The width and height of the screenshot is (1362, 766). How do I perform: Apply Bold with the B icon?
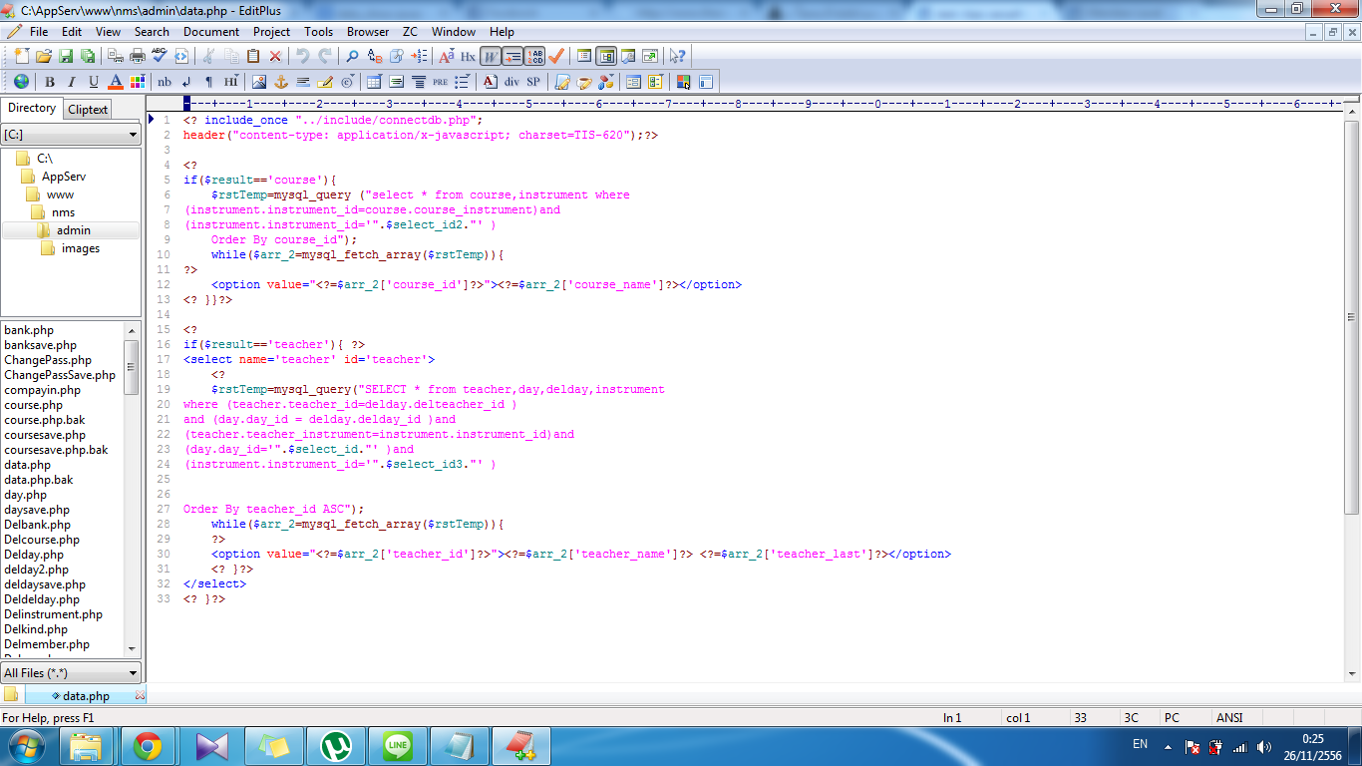(49, 82)
